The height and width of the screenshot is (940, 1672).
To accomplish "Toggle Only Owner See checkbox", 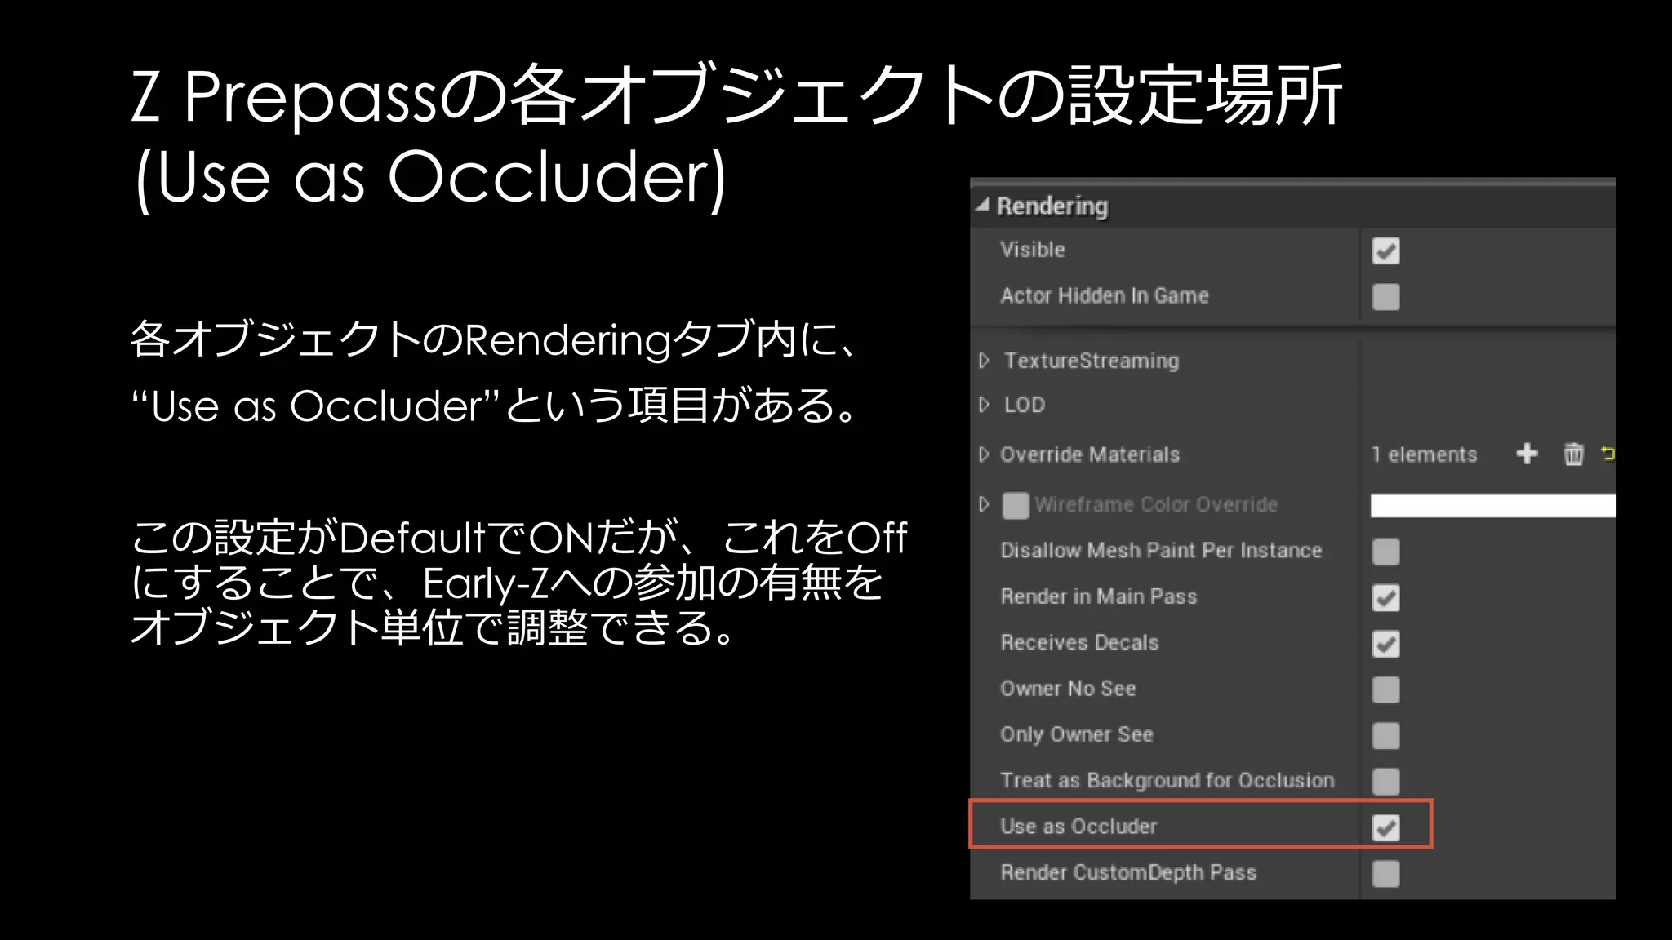I will coord(1385,735).
